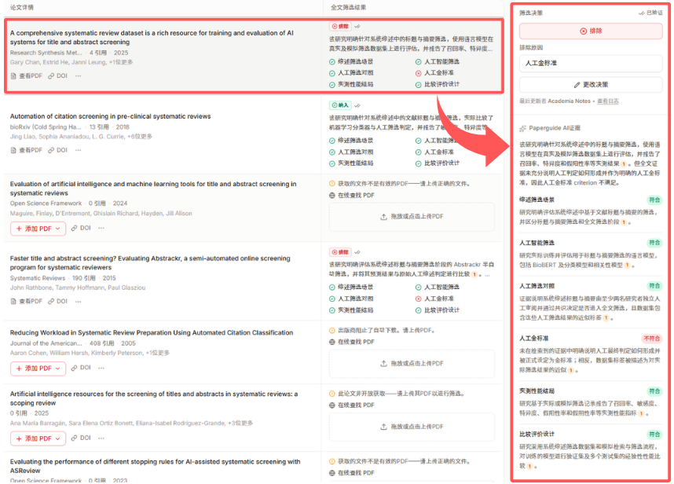Open DOI link of the comprehensive systematic review dataset paper
The height and width of the screenshot is (484, 674).
[57, 75]
